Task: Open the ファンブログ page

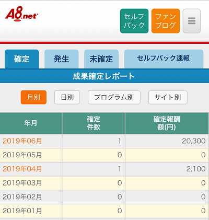Action: point(166,21)
